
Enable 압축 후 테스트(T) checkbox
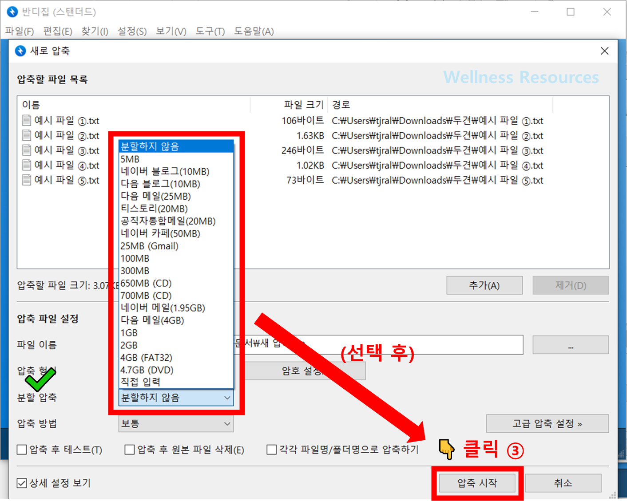tap(22, 450)
